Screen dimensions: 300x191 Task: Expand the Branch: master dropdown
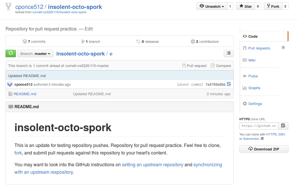click(35, 54)
